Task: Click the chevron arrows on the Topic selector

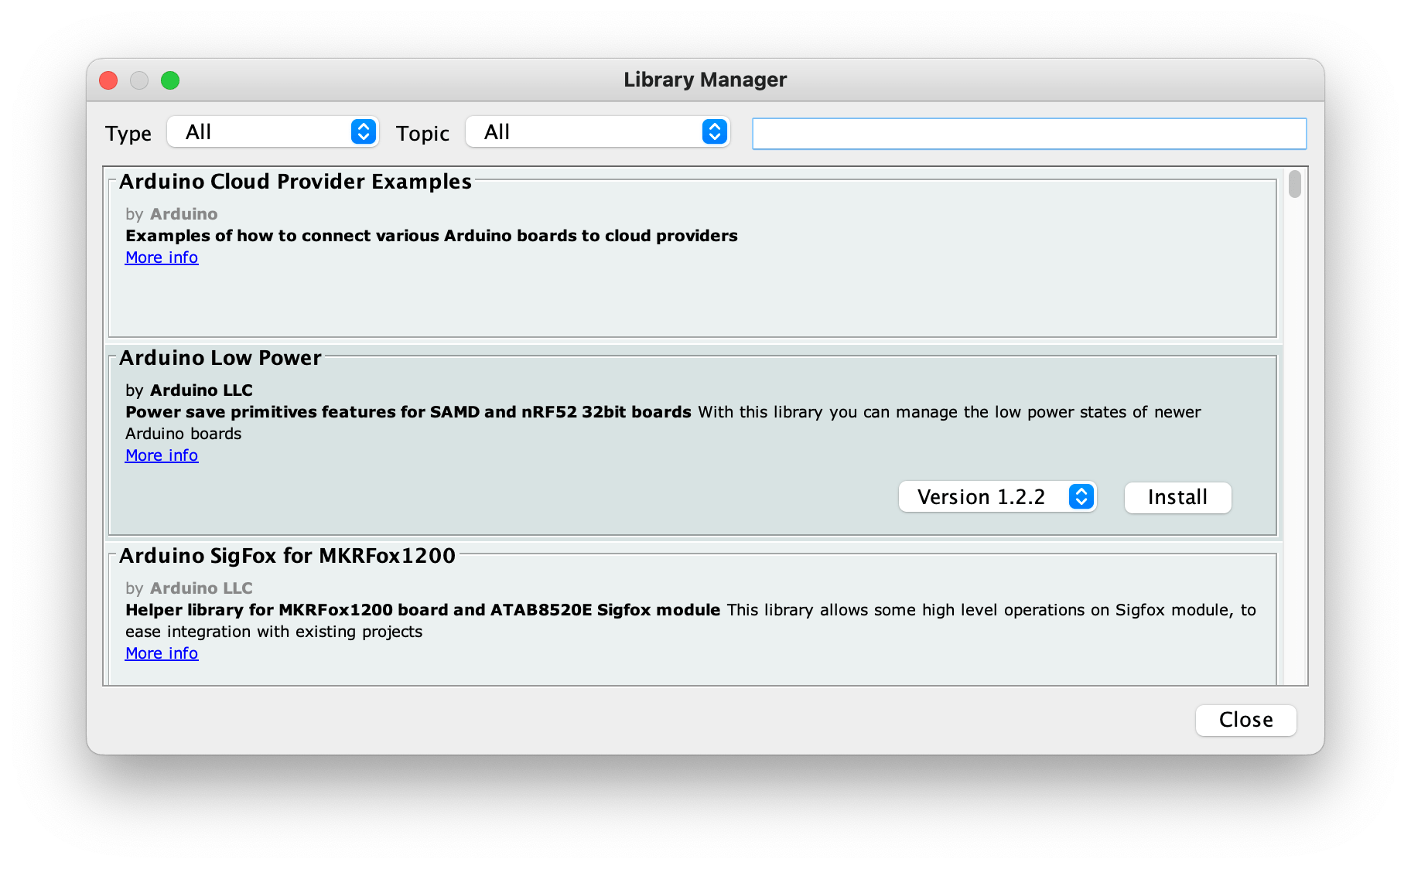Action: click(x=713, y=132)
